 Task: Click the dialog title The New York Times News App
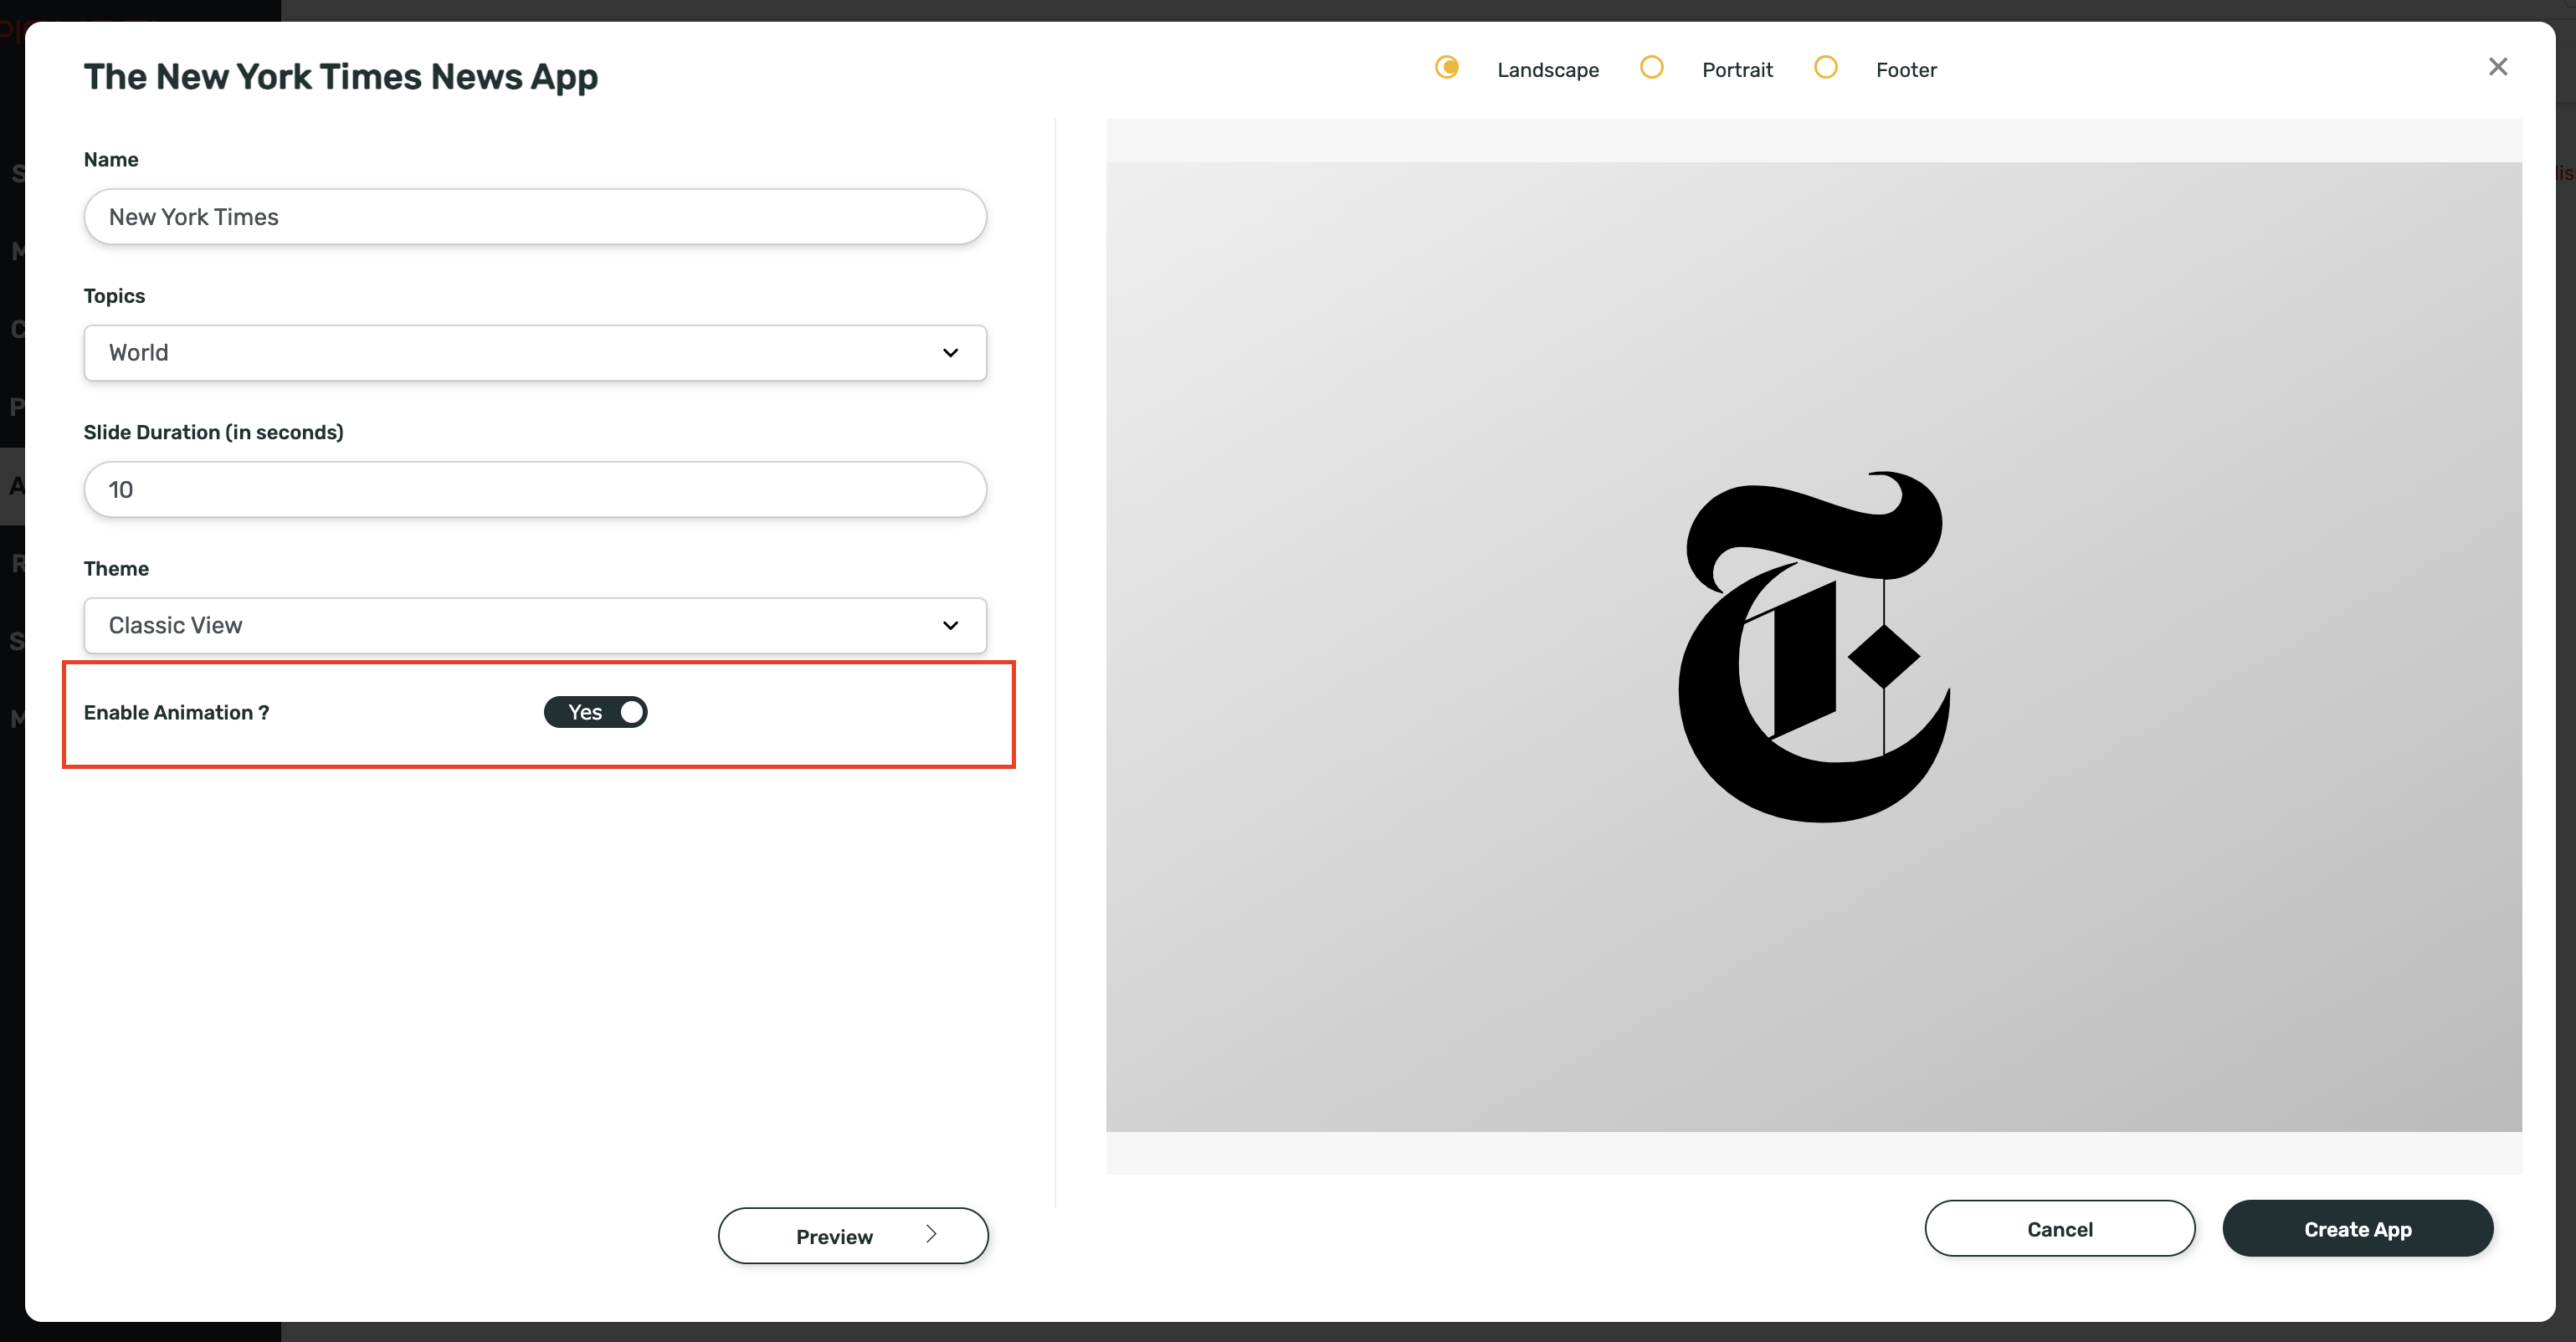point(341,77)
